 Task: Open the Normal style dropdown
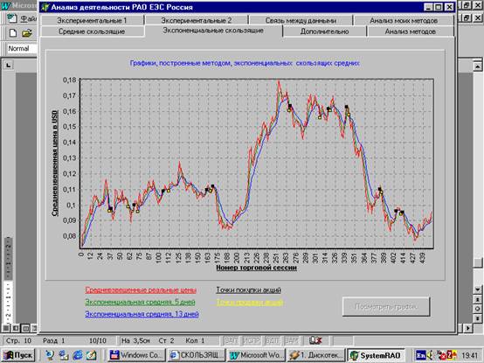[22, 48]
